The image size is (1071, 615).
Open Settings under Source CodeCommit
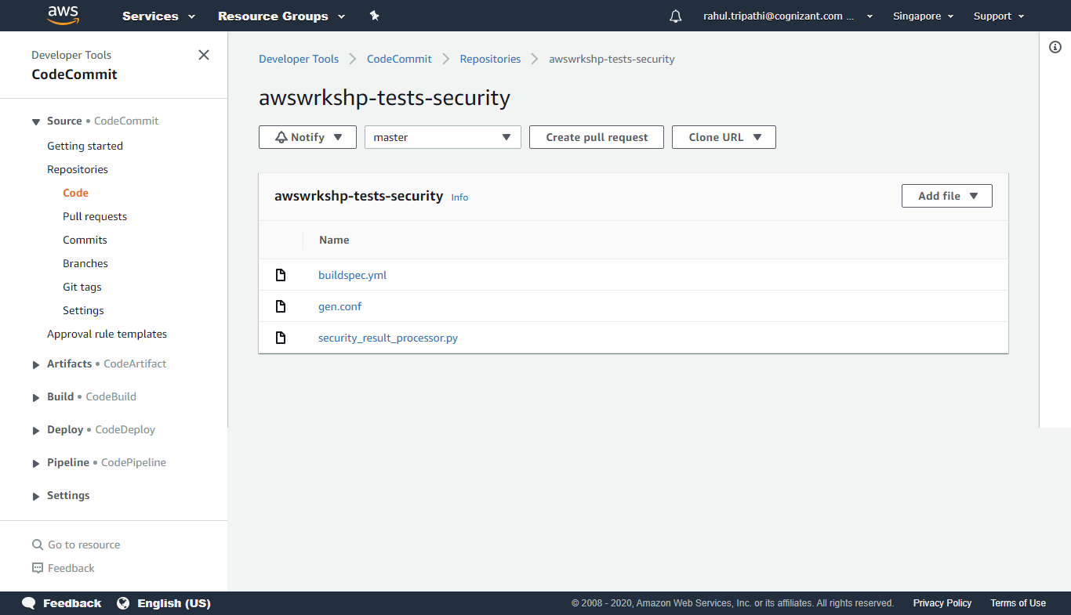pos(83,310)
